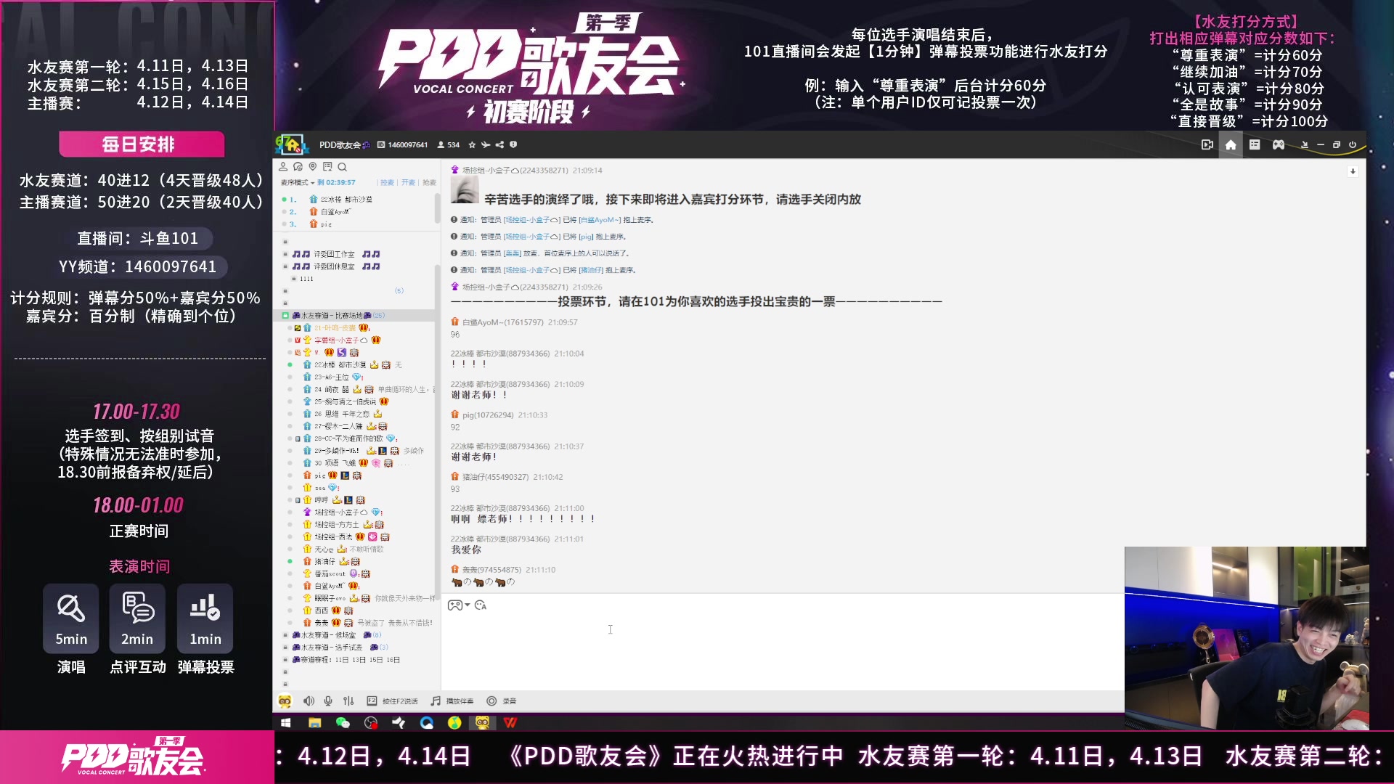
Task: Click the [pig] link in notification
Action: 586,237
